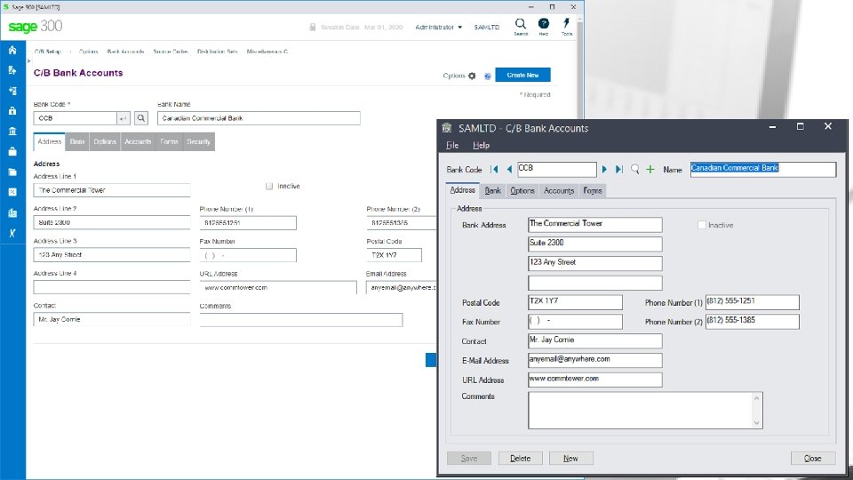Click the Save button in desktop dialog
Image resolution: width=853 pixels, height=480 pixels.
click(469, 459)
